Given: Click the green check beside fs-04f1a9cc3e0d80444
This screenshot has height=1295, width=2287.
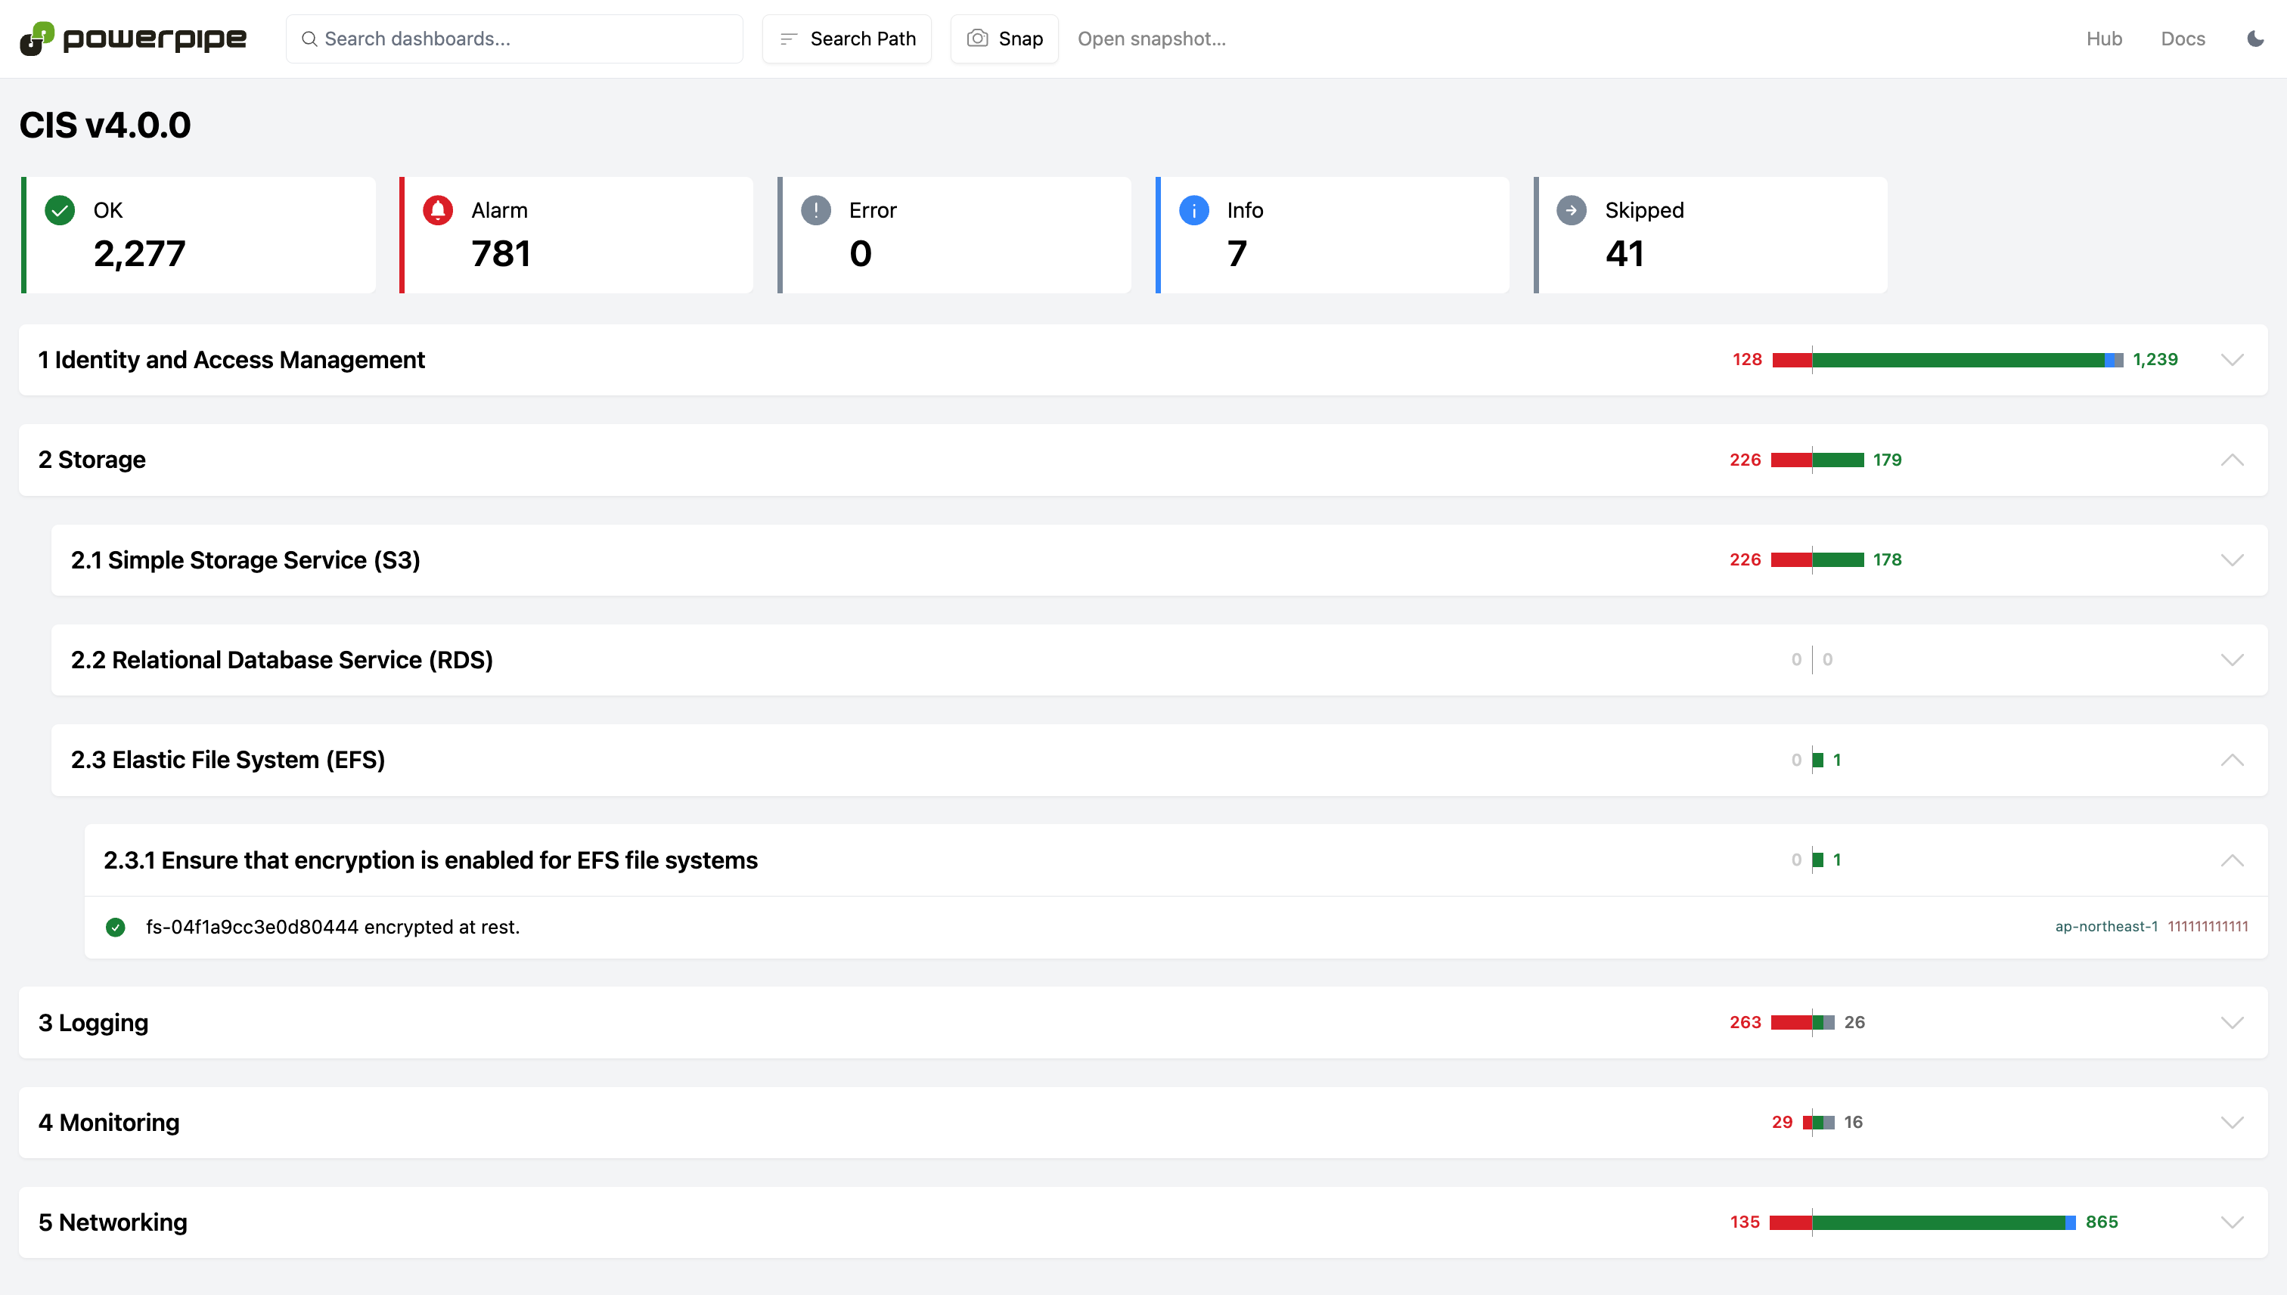Looking at the screenshot, I should click(116, 927).
